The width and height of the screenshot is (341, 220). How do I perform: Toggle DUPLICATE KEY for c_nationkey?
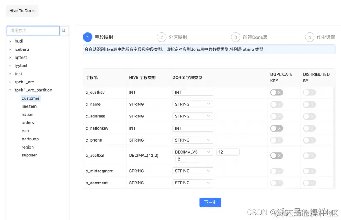coord(277,128)
